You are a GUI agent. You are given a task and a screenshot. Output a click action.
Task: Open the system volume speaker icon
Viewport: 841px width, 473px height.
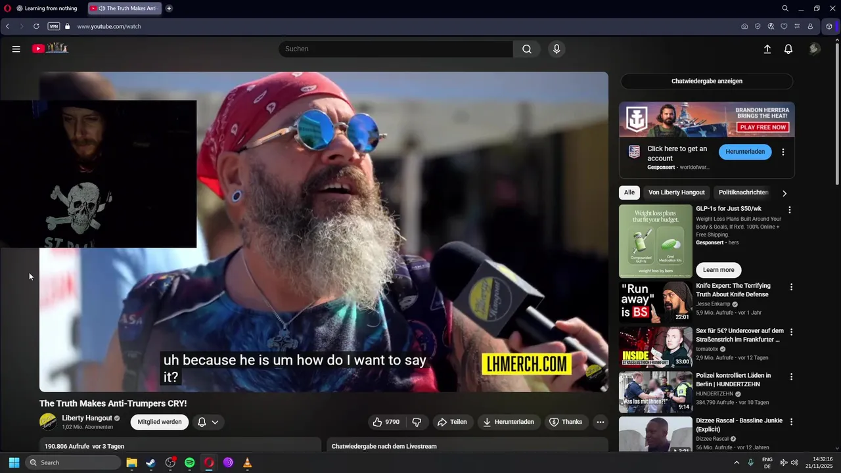click(794, 462)
